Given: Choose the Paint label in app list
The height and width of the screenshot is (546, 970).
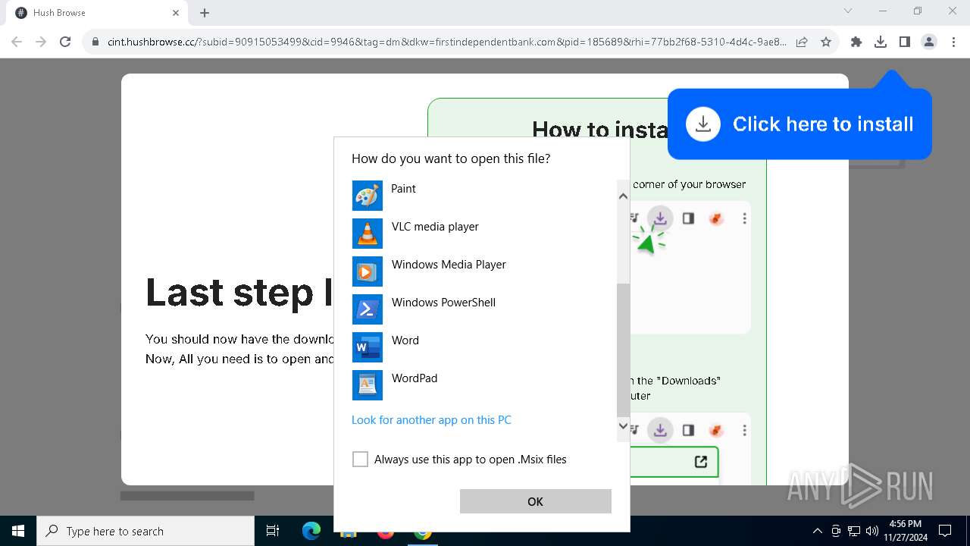Looking at the screenshot, I should pyautogui.click(x=403, y=189).
